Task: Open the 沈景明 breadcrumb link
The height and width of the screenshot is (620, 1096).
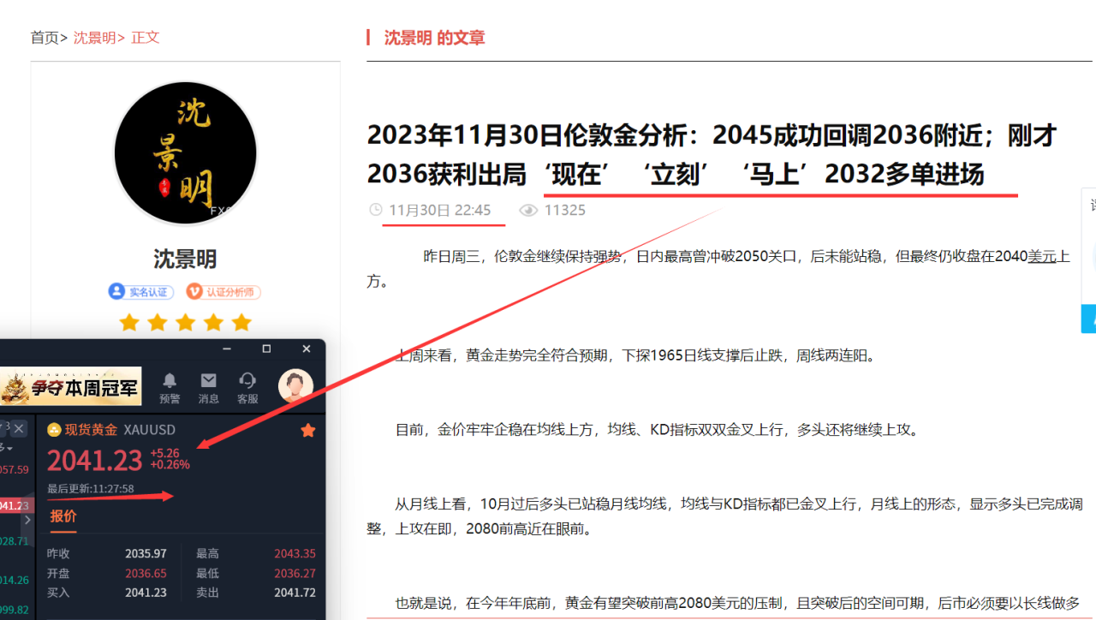Action: tap(94, 38)
